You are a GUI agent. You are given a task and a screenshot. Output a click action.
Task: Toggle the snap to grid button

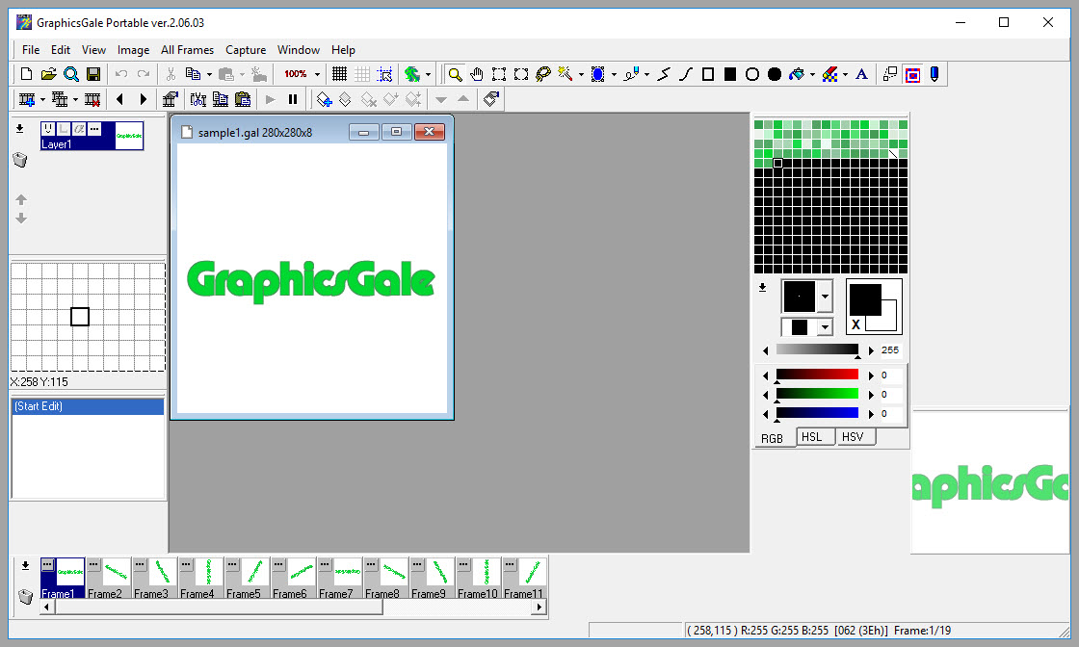pos(384,74)
